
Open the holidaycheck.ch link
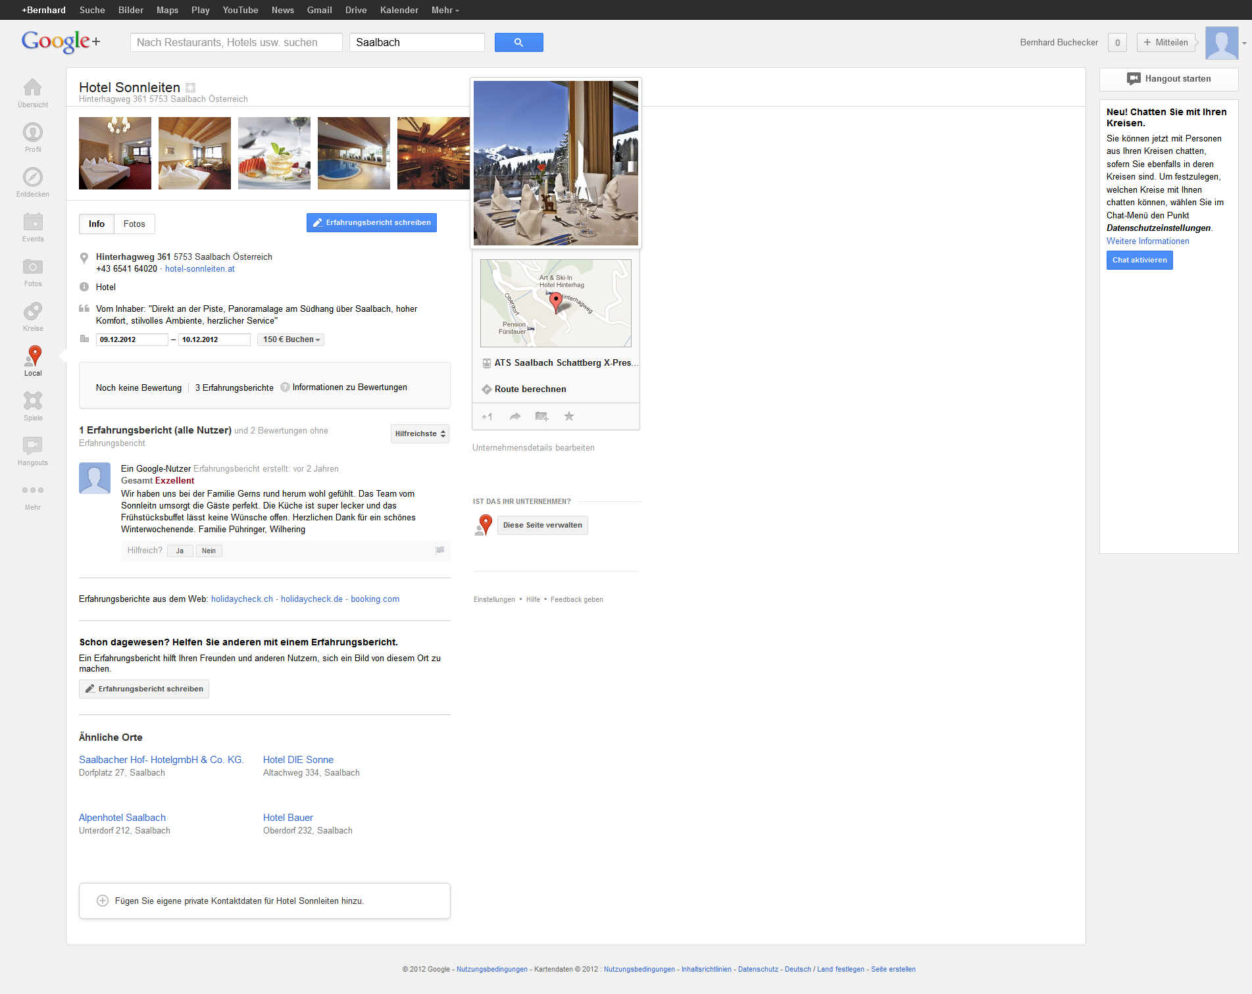tap(242, 599)
